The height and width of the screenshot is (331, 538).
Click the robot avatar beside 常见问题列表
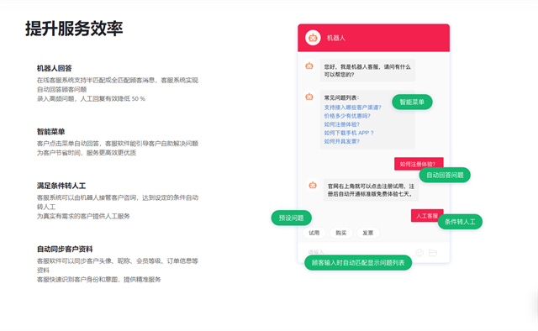point(309,97)
